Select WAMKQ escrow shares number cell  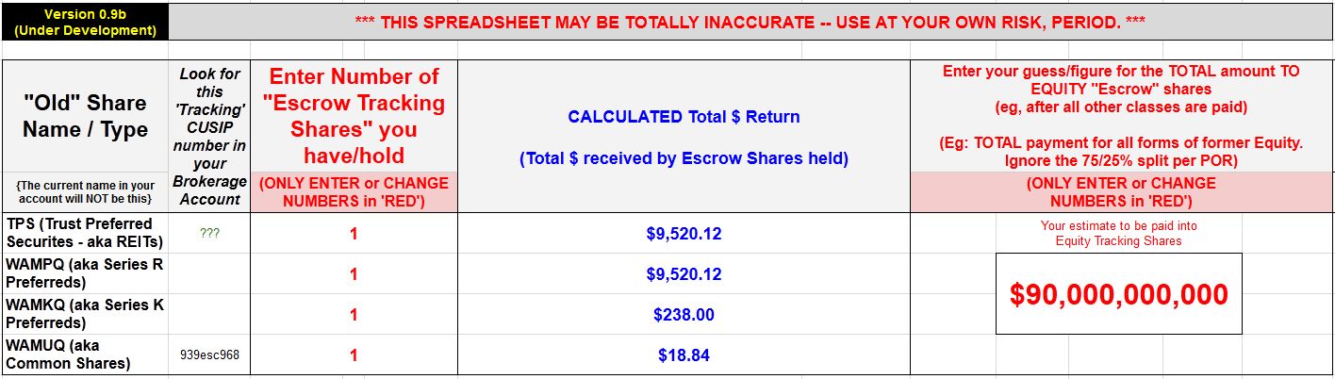pyautogui.click(x=354, y=315)
